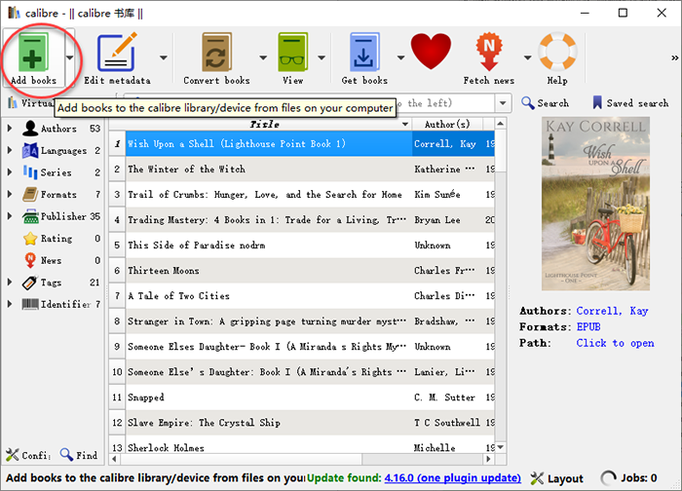Click the Rating star category

(x=30, y=239)
